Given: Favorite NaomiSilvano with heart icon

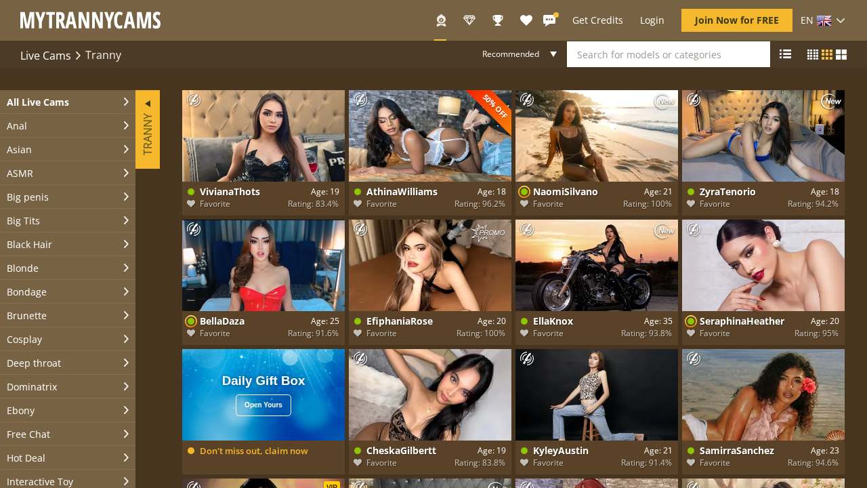Looking at the screenshot, I should coord(524,203).
